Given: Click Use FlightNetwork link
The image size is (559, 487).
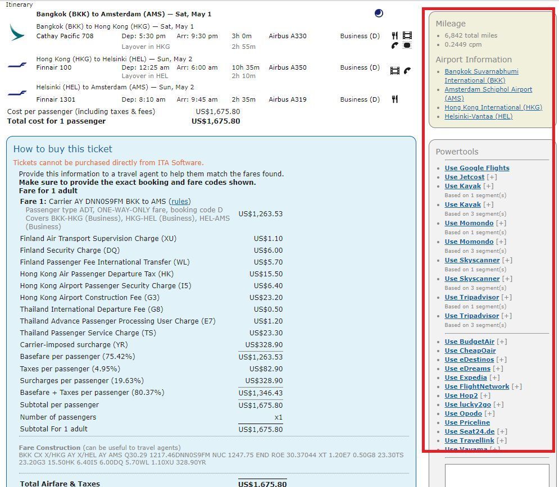Looking at the screenshot, I should (x=477, y=386).
